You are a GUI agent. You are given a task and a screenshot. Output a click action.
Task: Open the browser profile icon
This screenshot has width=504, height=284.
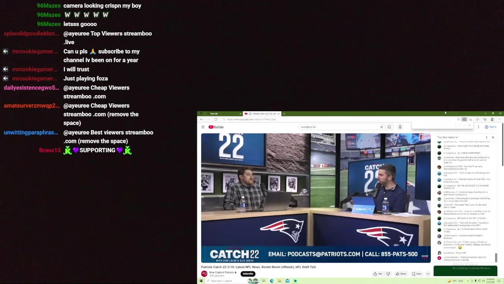tap(492, 119)
